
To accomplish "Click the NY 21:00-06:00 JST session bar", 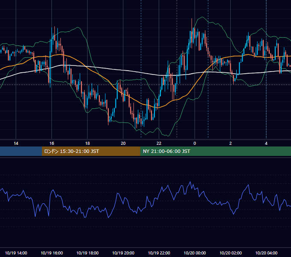I will pos(215,151).
